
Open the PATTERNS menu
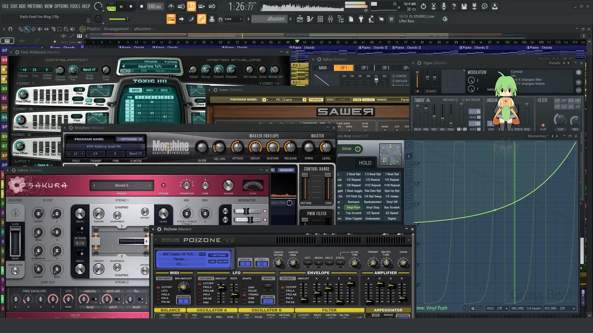point(35,6)
